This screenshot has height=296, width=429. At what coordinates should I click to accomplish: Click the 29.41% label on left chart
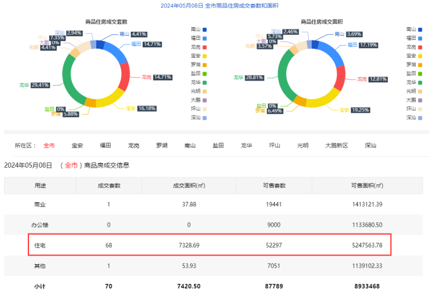pos(40,85)
